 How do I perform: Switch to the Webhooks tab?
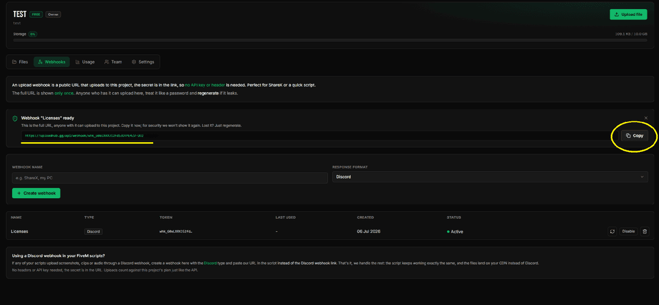52,62
